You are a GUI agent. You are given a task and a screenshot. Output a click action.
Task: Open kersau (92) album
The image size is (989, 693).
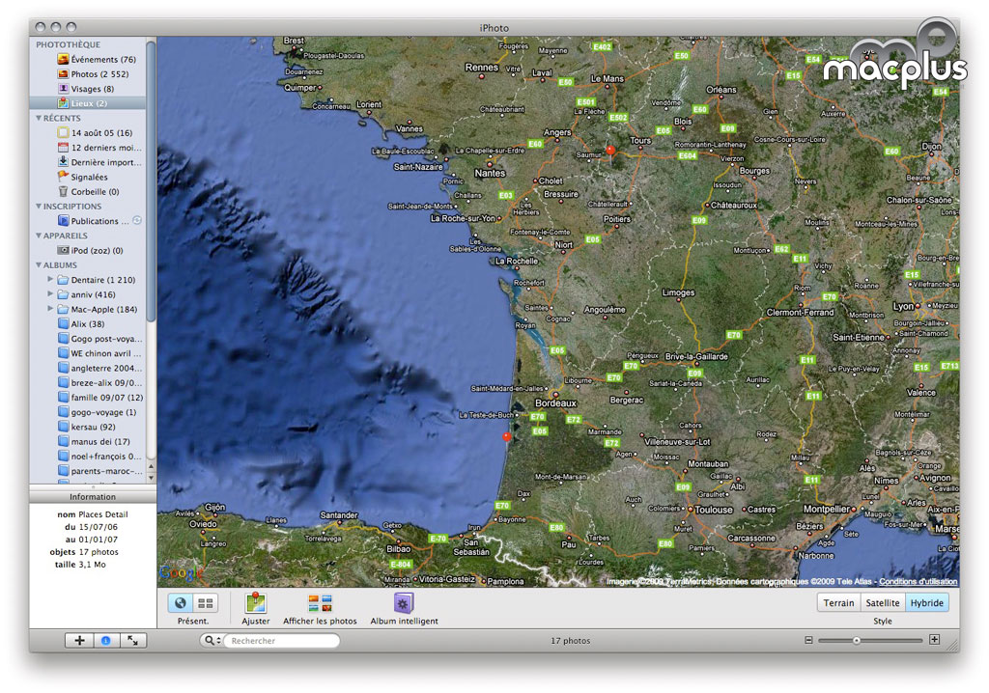click(86, 427)
